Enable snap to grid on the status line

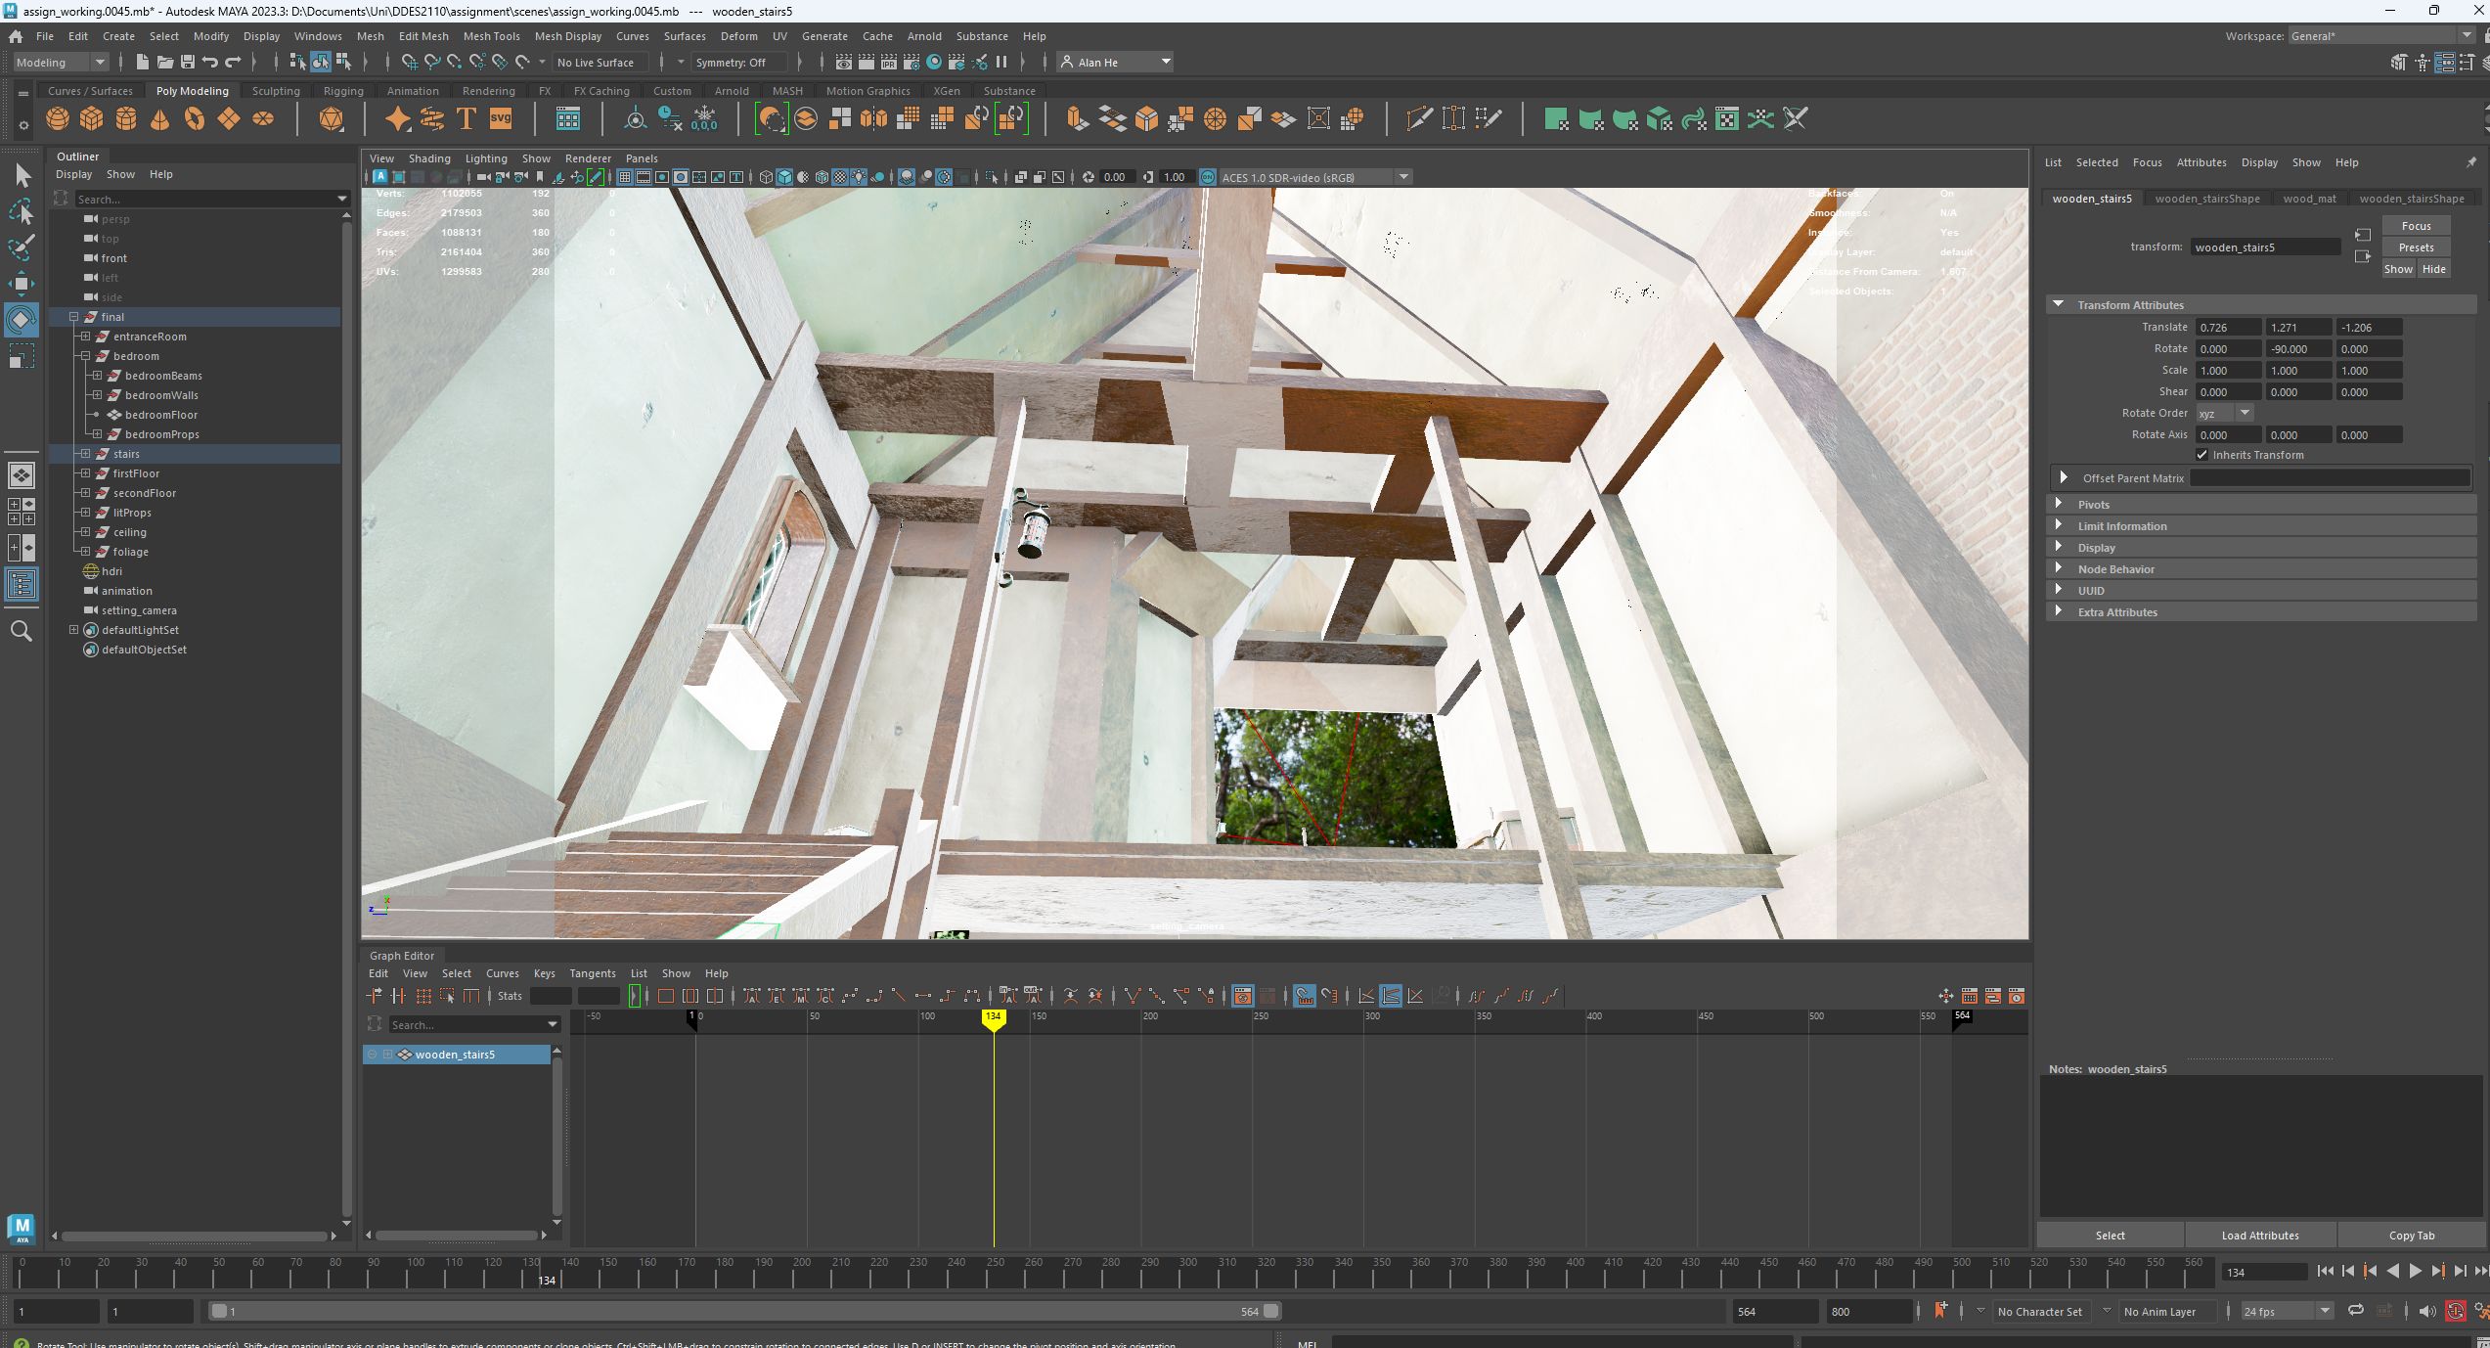point(410,63)
